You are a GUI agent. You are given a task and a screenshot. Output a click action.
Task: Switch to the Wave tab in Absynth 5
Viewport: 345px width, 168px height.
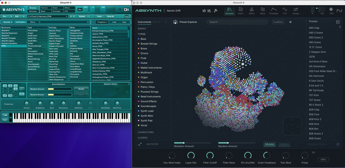tap(46, 11)
